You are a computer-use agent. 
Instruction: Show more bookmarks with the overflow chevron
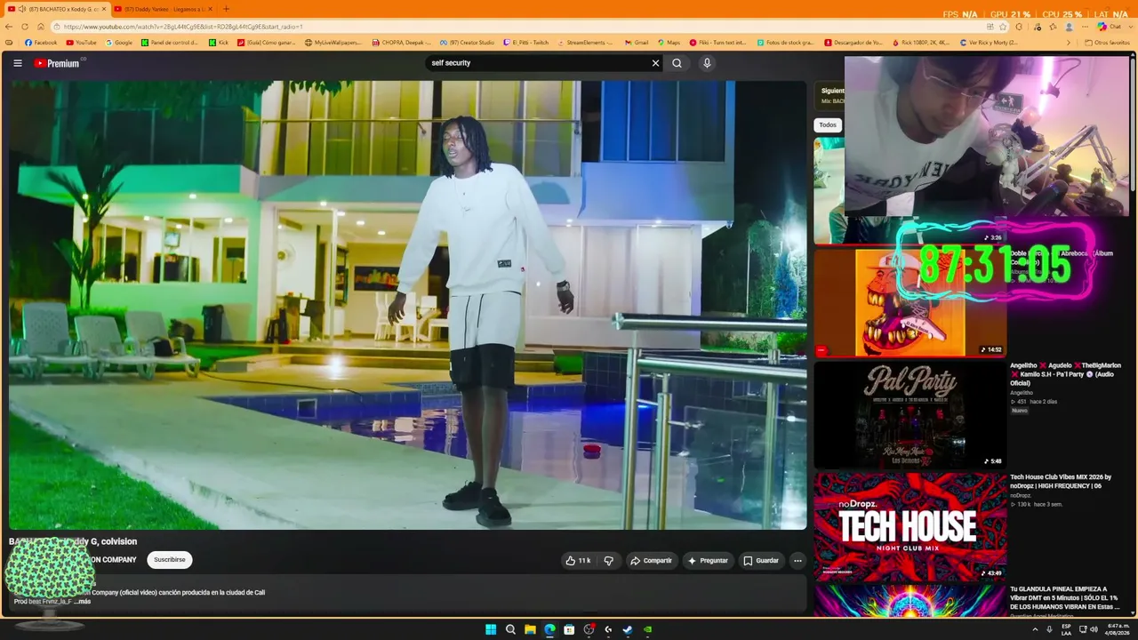(1070, 43)
